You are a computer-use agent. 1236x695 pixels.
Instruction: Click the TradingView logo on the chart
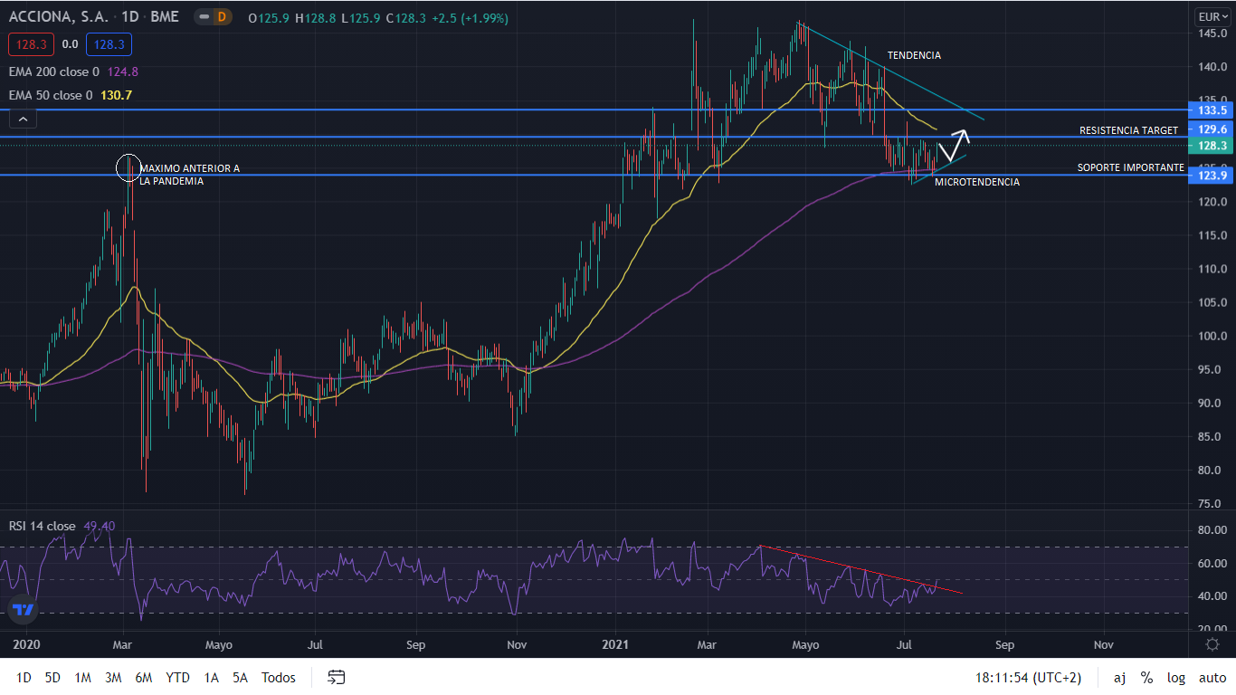pyautogui.click(x=23, y=610)
